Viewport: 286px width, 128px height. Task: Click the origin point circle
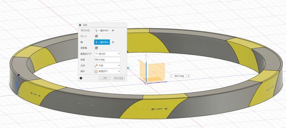(x=146, y=84)
